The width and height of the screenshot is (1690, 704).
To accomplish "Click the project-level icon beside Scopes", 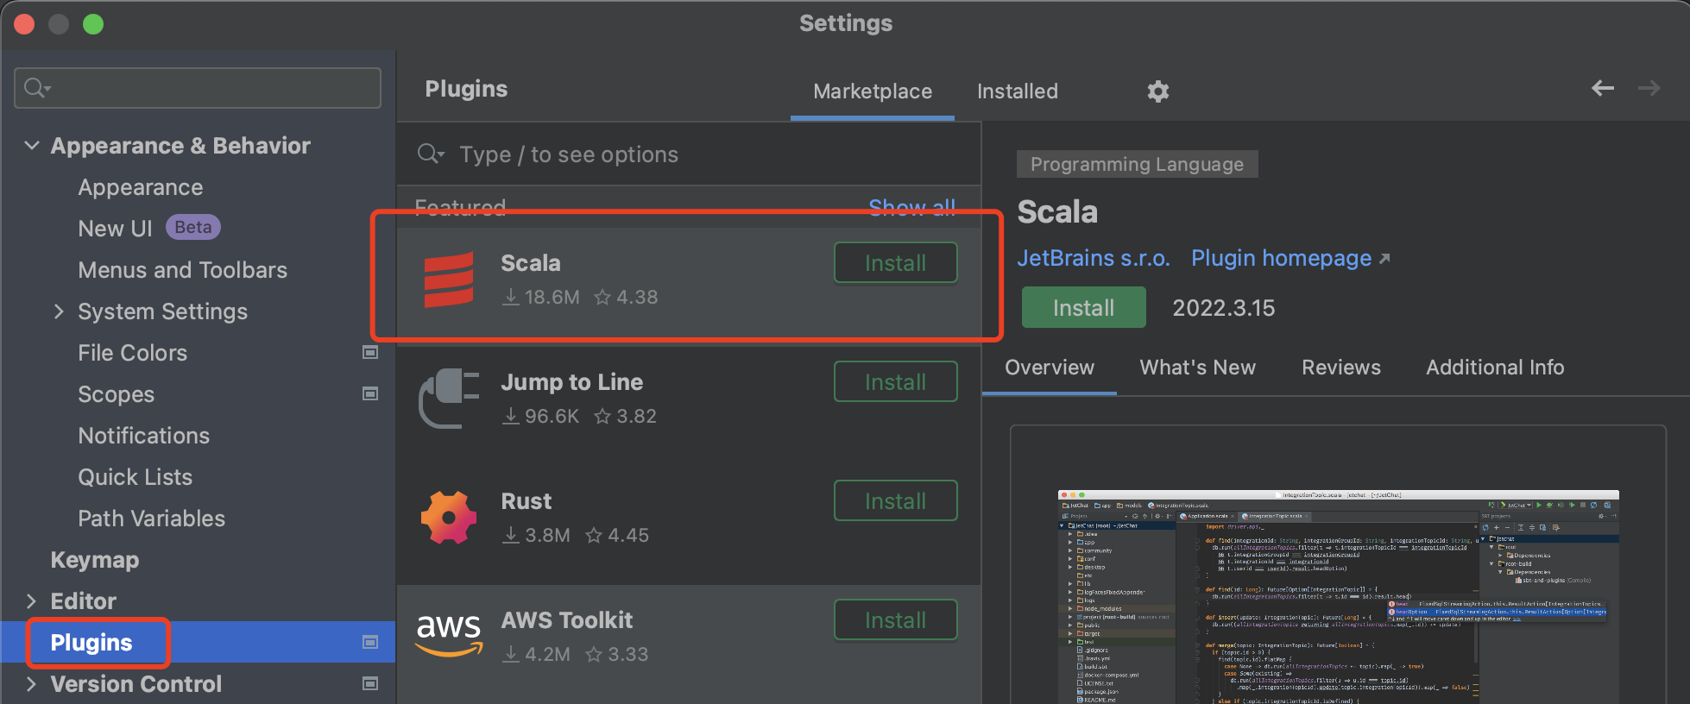I will 370,393.
